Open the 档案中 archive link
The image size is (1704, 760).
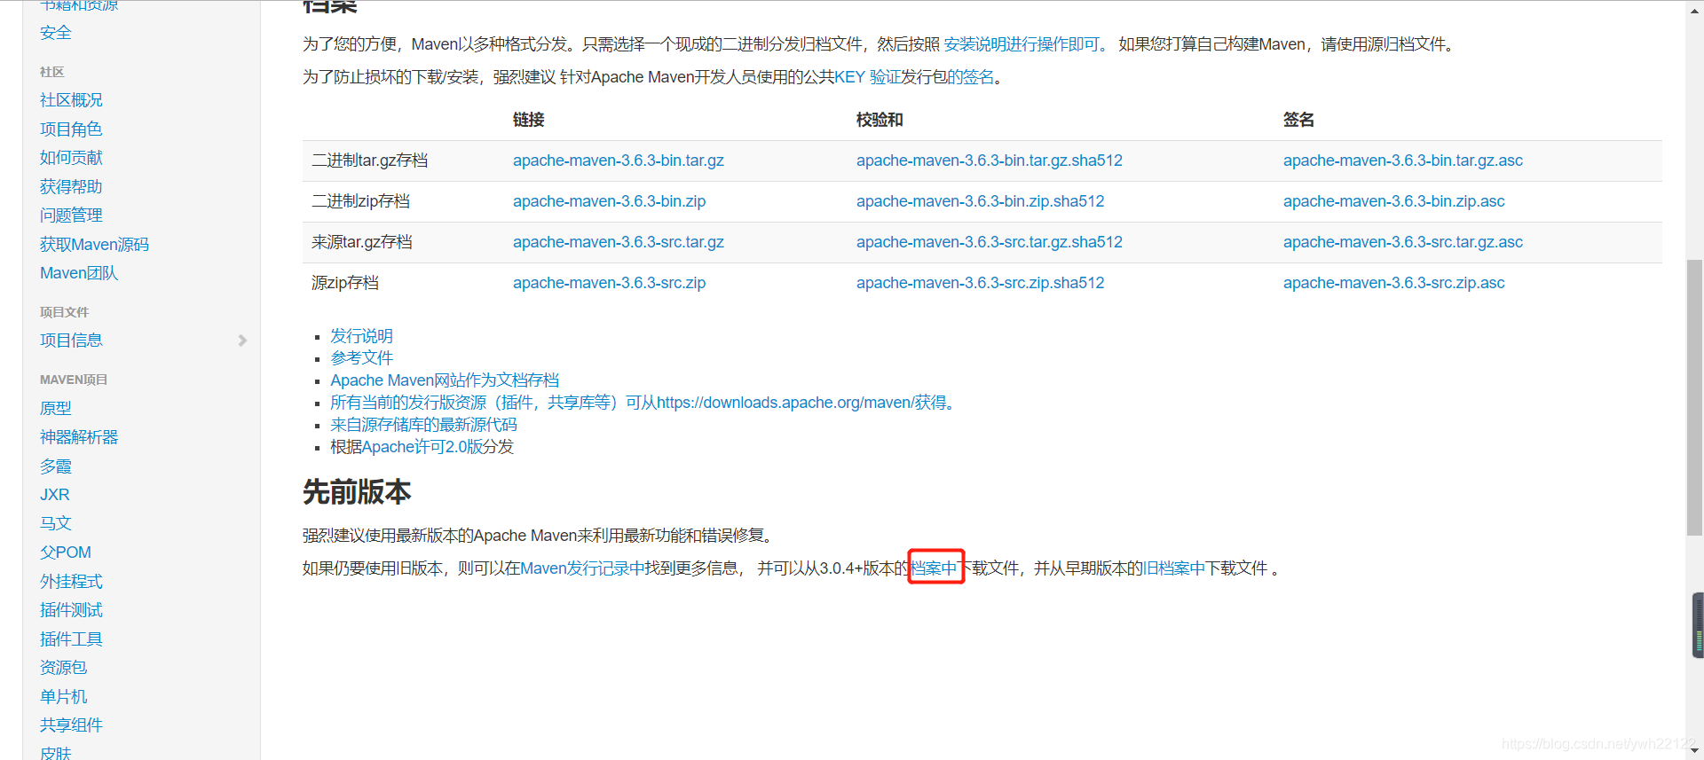pyautogui.click(x=935, y=568)
